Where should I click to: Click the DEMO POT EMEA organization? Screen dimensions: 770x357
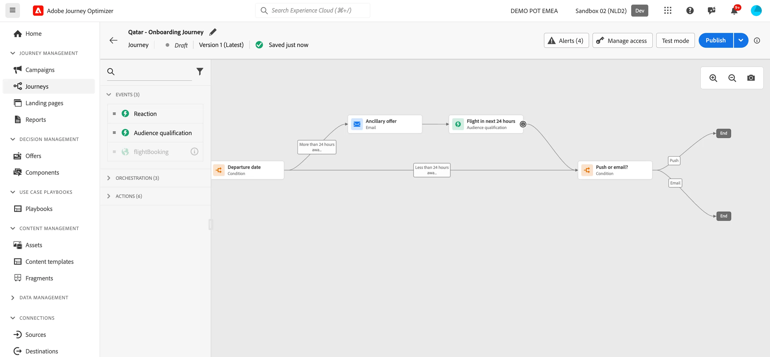tap(534, 11)
